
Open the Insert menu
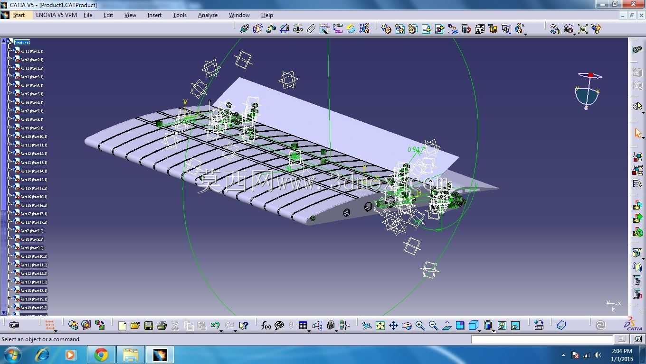(154, 15)
